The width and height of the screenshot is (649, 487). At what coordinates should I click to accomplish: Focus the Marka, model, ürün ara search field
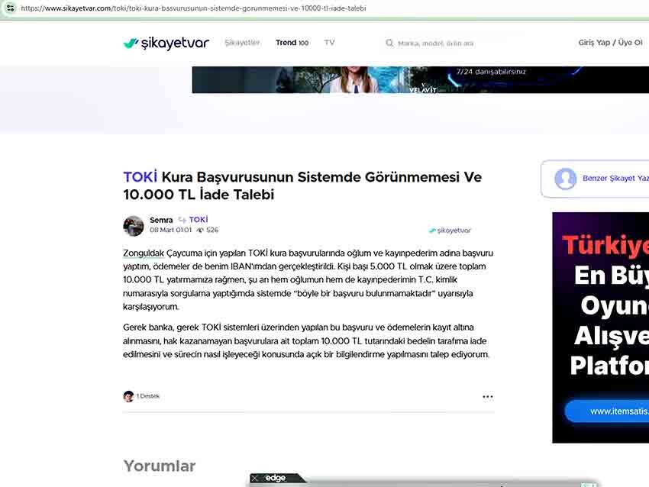pos(458,44)
